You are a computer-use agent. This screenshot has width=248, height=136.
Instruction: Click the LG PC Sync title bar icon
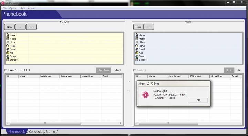[x=3, y=3]
